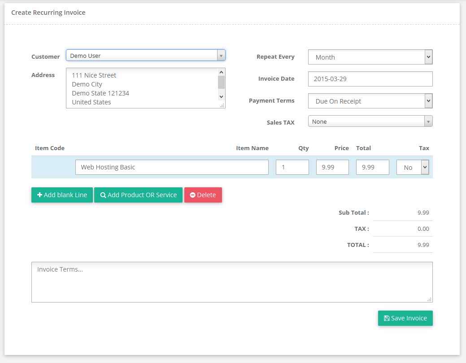Image resolution: width=466 pixels, height=363 pixels.
Task: Open the Sales TAX dropdown set to None
Action: tap(370, 121)
